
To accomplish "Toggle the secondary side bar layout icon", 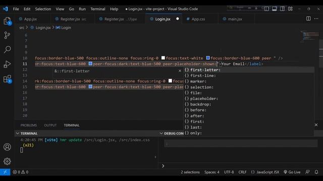I will (282, 9).
